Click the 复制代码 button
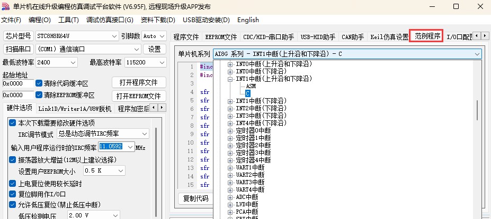This screenshot has width=491, height=219. (195, 198)
